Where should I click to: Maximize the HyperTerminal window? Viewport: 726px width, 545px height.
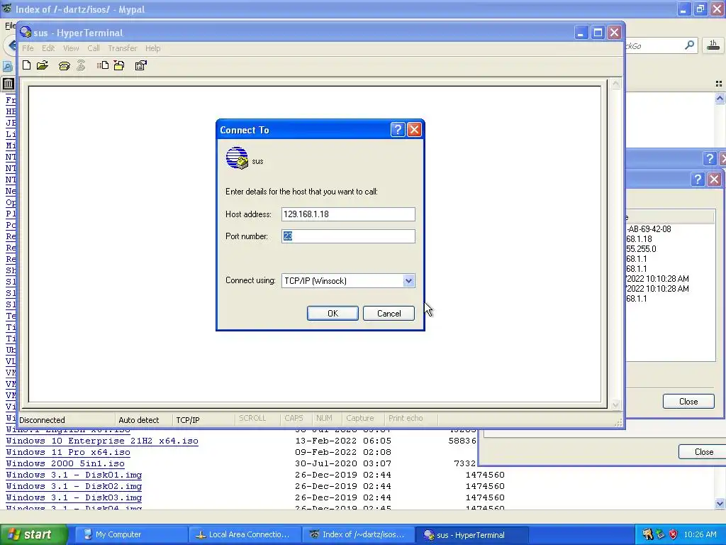[x=598, y=33]
